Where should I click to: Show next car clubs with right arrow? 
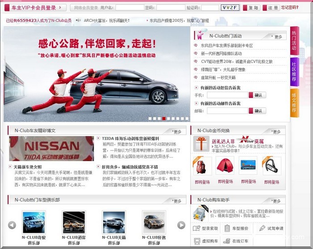pyautogui.click(x=181, y=225)
